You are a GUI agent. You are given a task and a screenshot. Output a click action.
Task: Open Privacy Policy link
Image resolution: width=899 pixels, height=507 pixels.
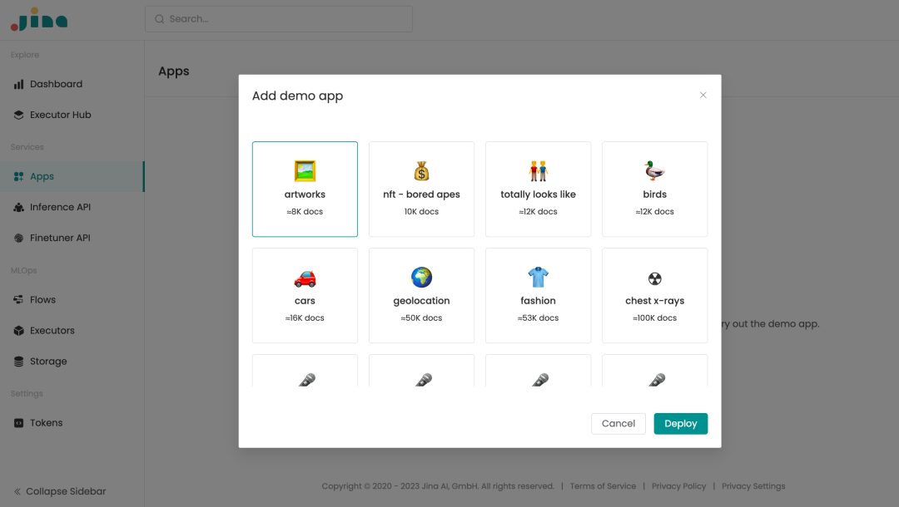coord(679,486)
